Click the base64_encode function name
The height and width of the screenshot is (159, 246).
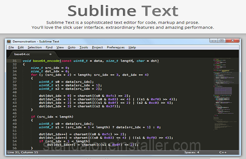[46, 61]
